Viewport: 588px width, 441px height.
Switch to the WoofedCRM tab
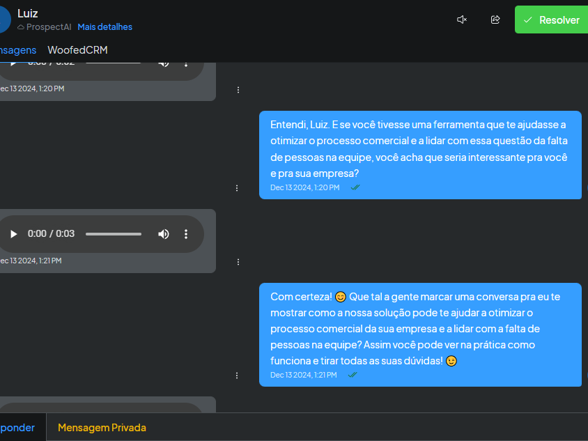(77, 50)
